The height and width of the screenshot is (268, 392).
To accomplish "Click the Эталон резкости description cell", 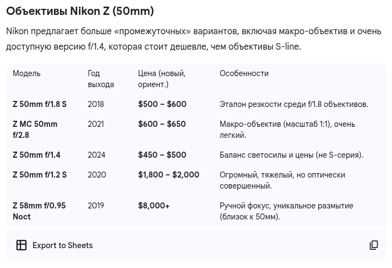I will coord(293,104).
